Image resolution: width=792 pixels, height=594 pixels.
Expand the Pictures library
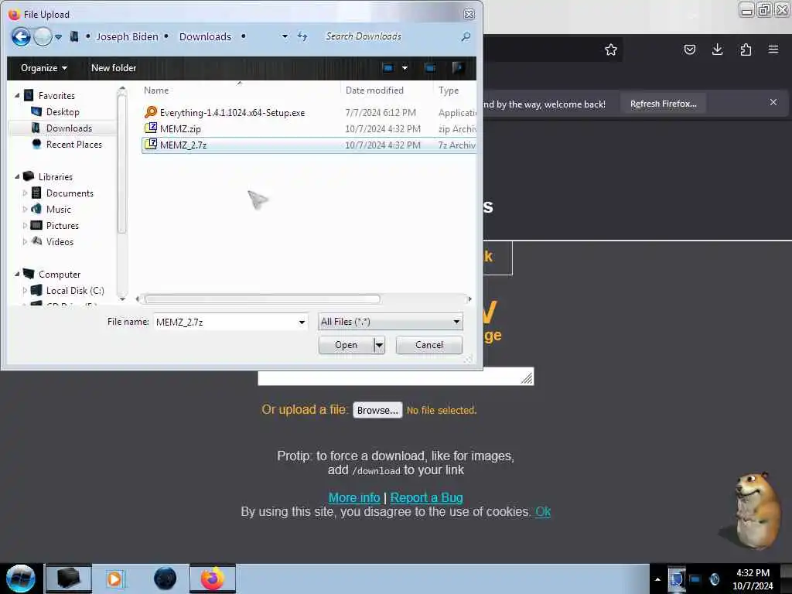25,225
